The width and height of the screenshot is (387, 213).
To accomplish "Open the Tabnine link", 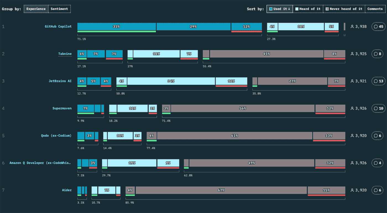I will tap(65, 54).
